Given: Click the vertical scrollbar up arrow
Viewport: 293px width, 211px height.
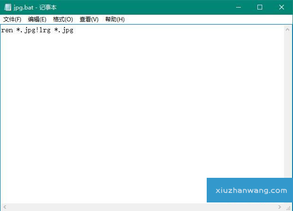Looking at the screenshot, I should click(288, 29).
